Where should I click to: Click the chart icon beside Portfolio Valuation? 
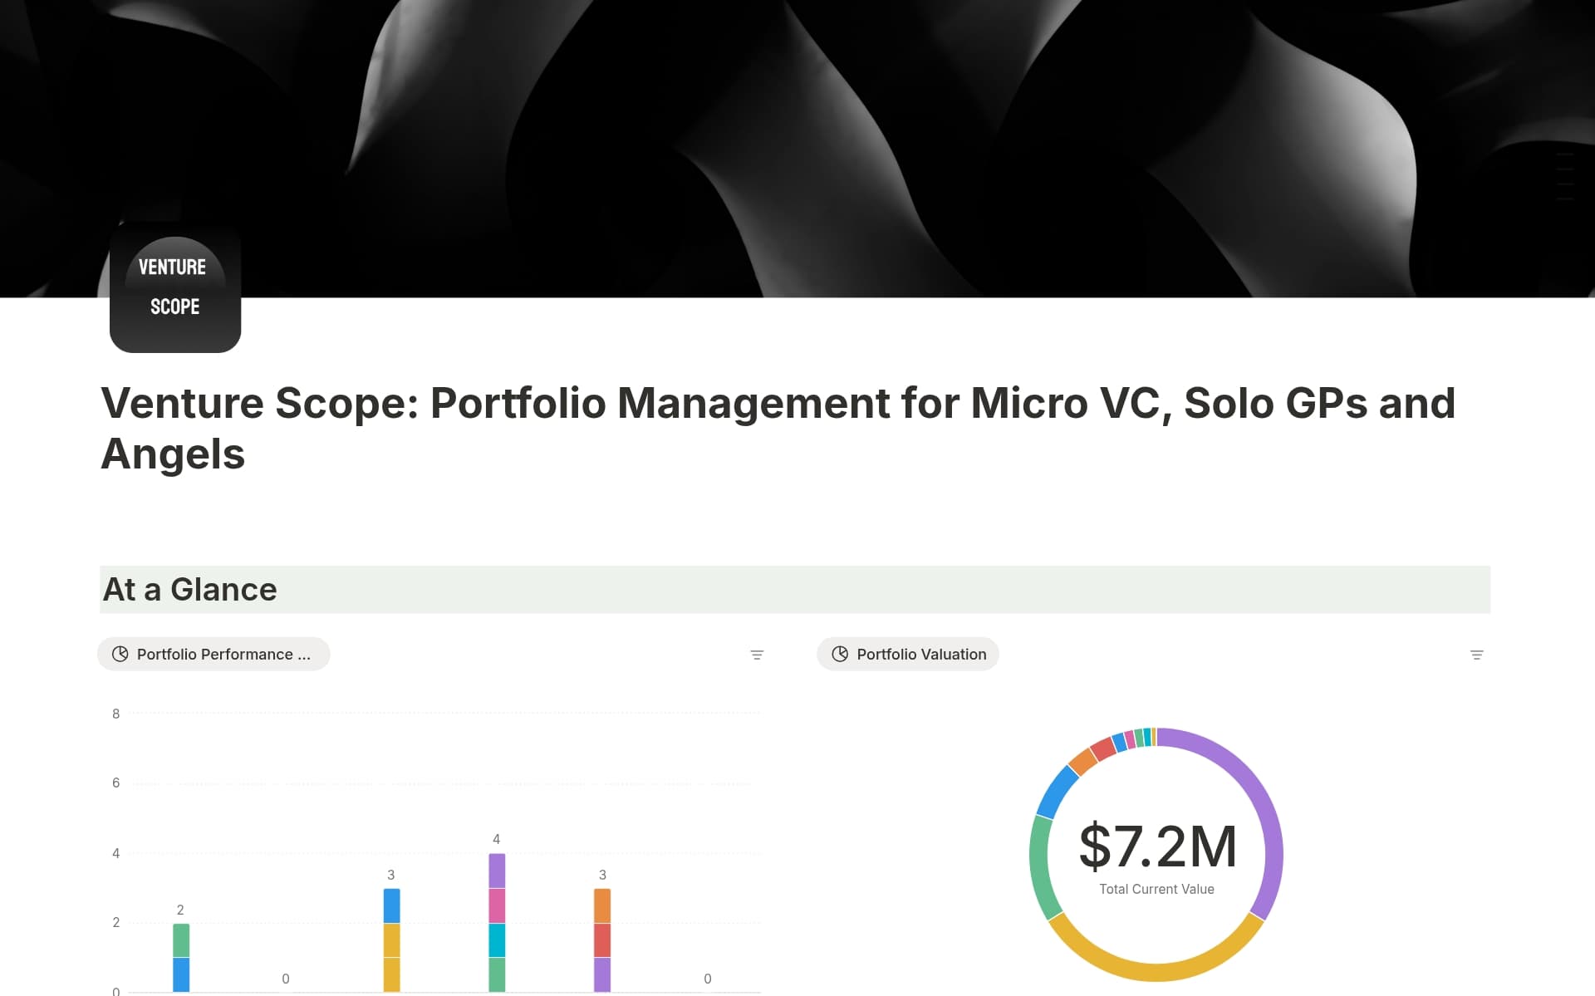pos(840,655)
